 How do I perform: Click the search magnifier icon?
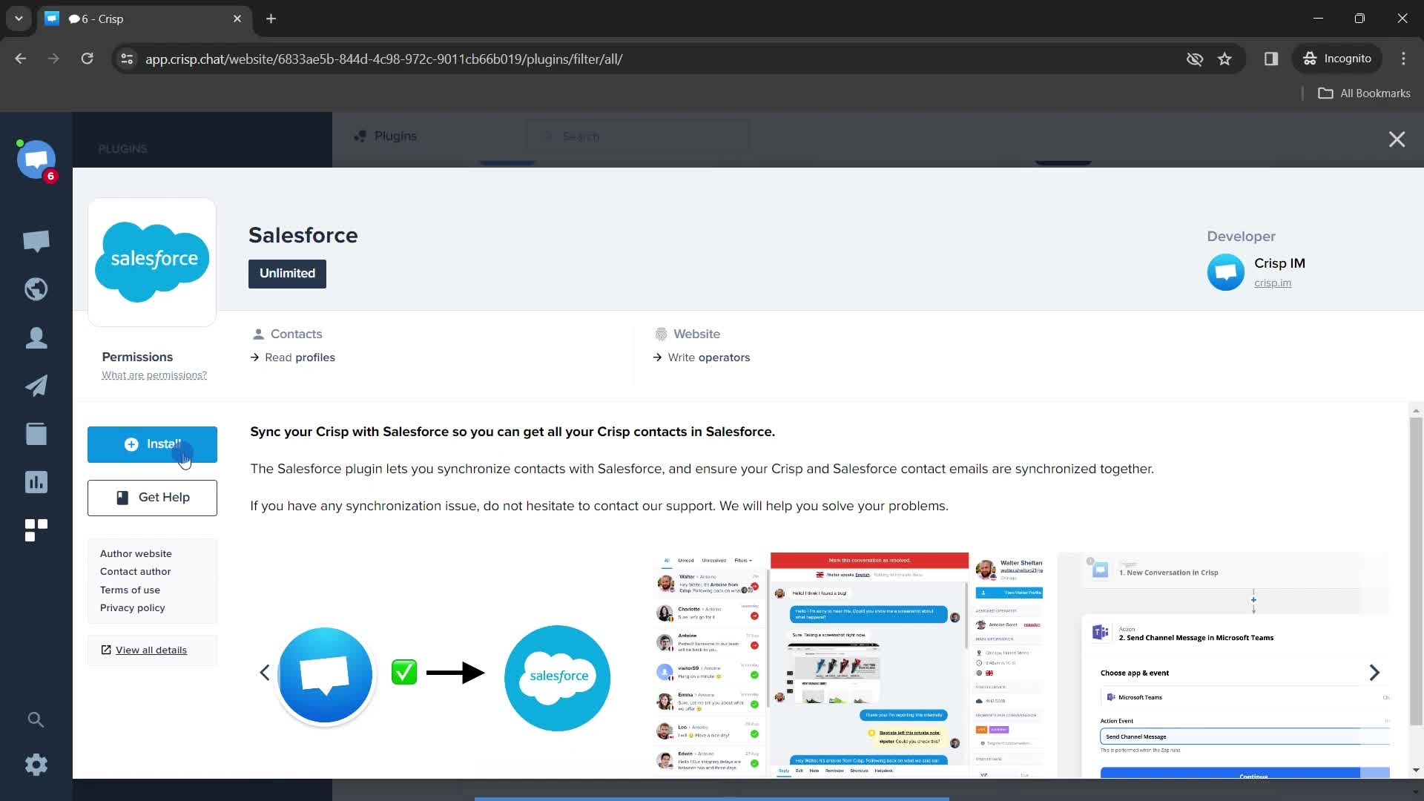pyautogui.click(x=36, y=720)
